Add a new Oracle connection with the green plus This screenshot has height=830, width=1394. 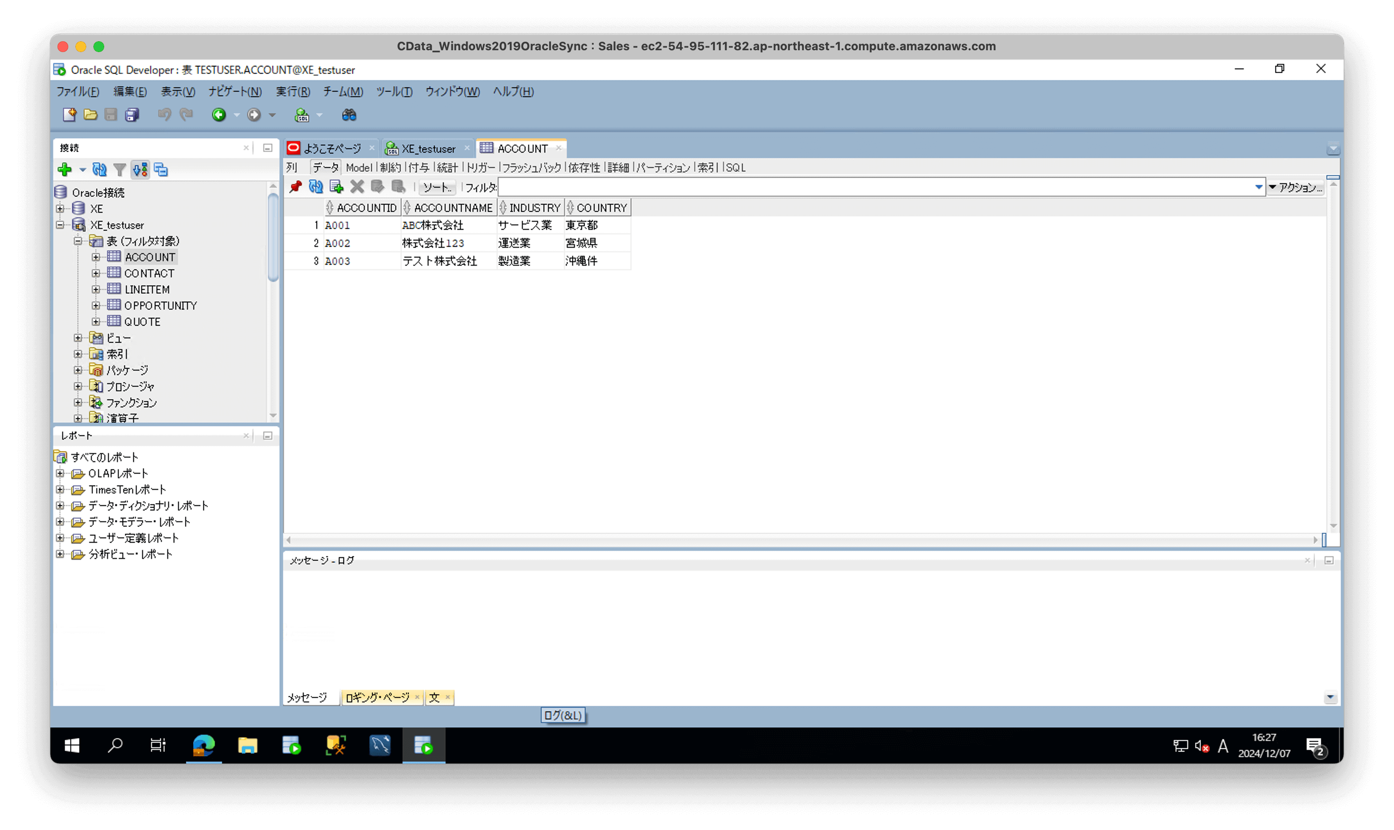66,170
